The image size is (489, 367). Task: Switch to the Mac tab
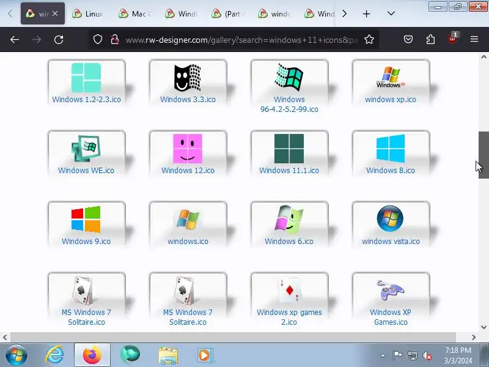pos(134,13)
